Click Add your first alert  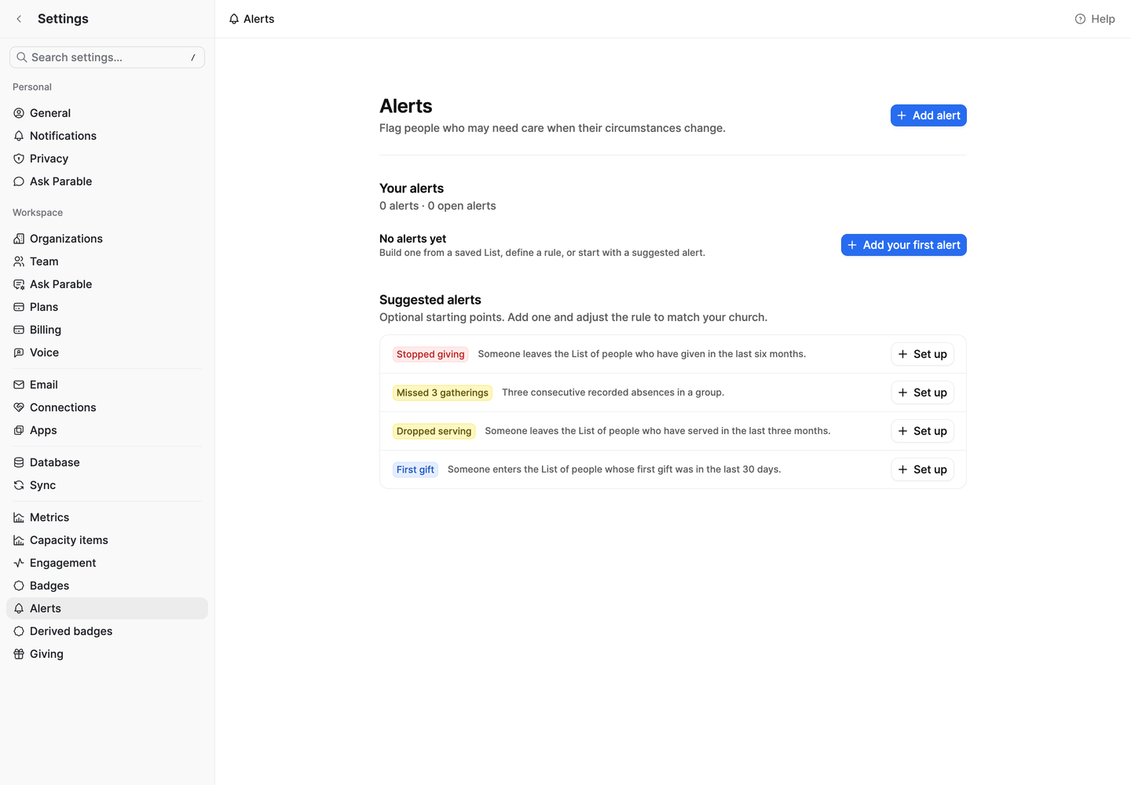pos(904,245)
